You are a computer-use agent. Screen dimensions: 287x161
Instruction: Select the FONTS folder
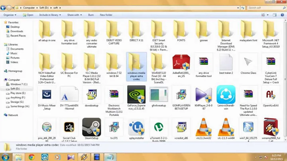coord(181,29)
